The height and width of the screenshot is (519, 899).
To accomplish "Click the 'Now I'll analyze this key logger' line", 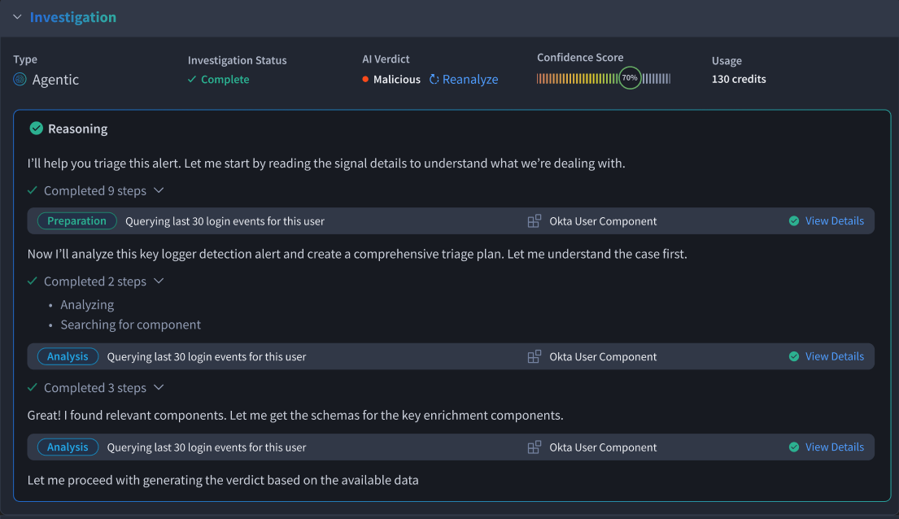I will click(357, 254).
